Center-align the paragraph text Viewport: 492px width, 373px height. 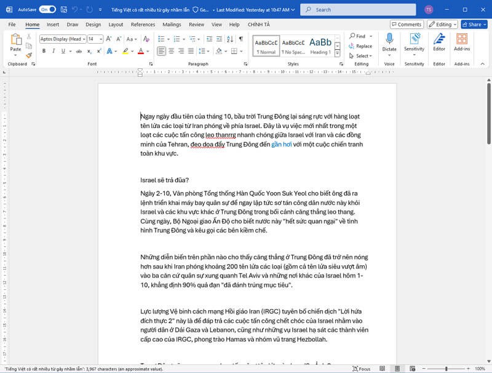172,51
